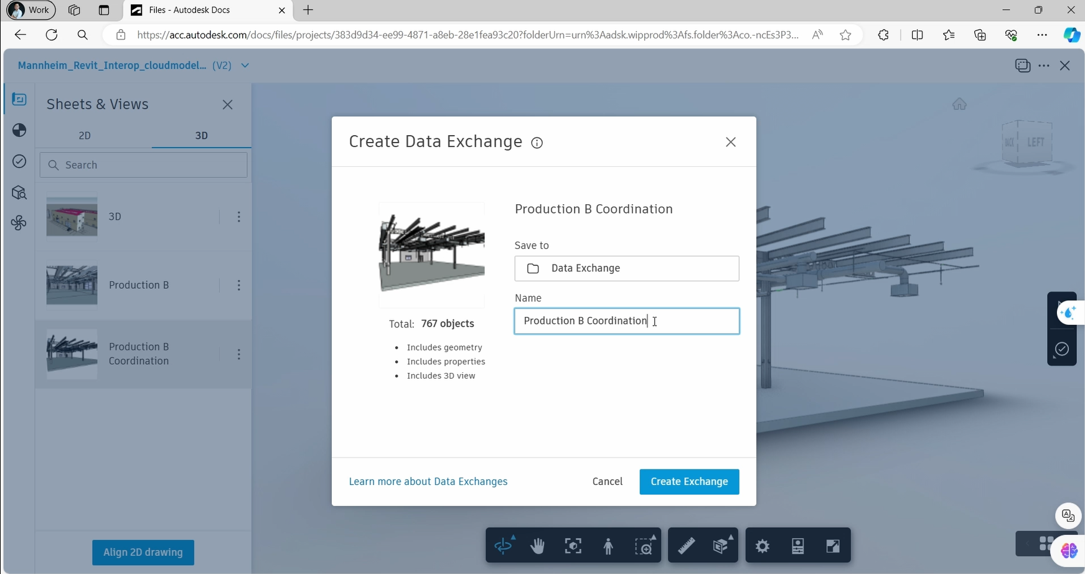This screenshot has width=1085, height=574.
Task: Expand the Mannheim model version dropdown
Action: [x=245, y=65]
